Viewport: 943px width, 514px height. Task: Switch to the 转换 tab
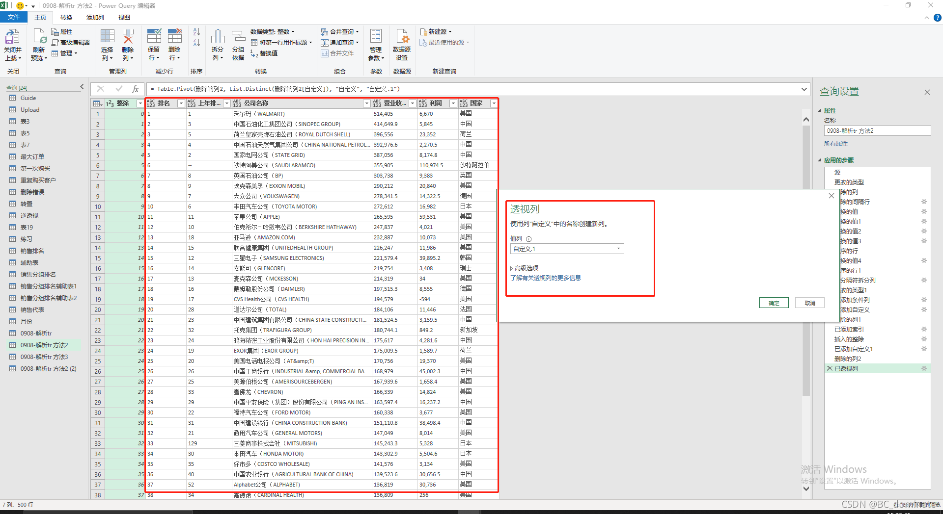[66, 17]
